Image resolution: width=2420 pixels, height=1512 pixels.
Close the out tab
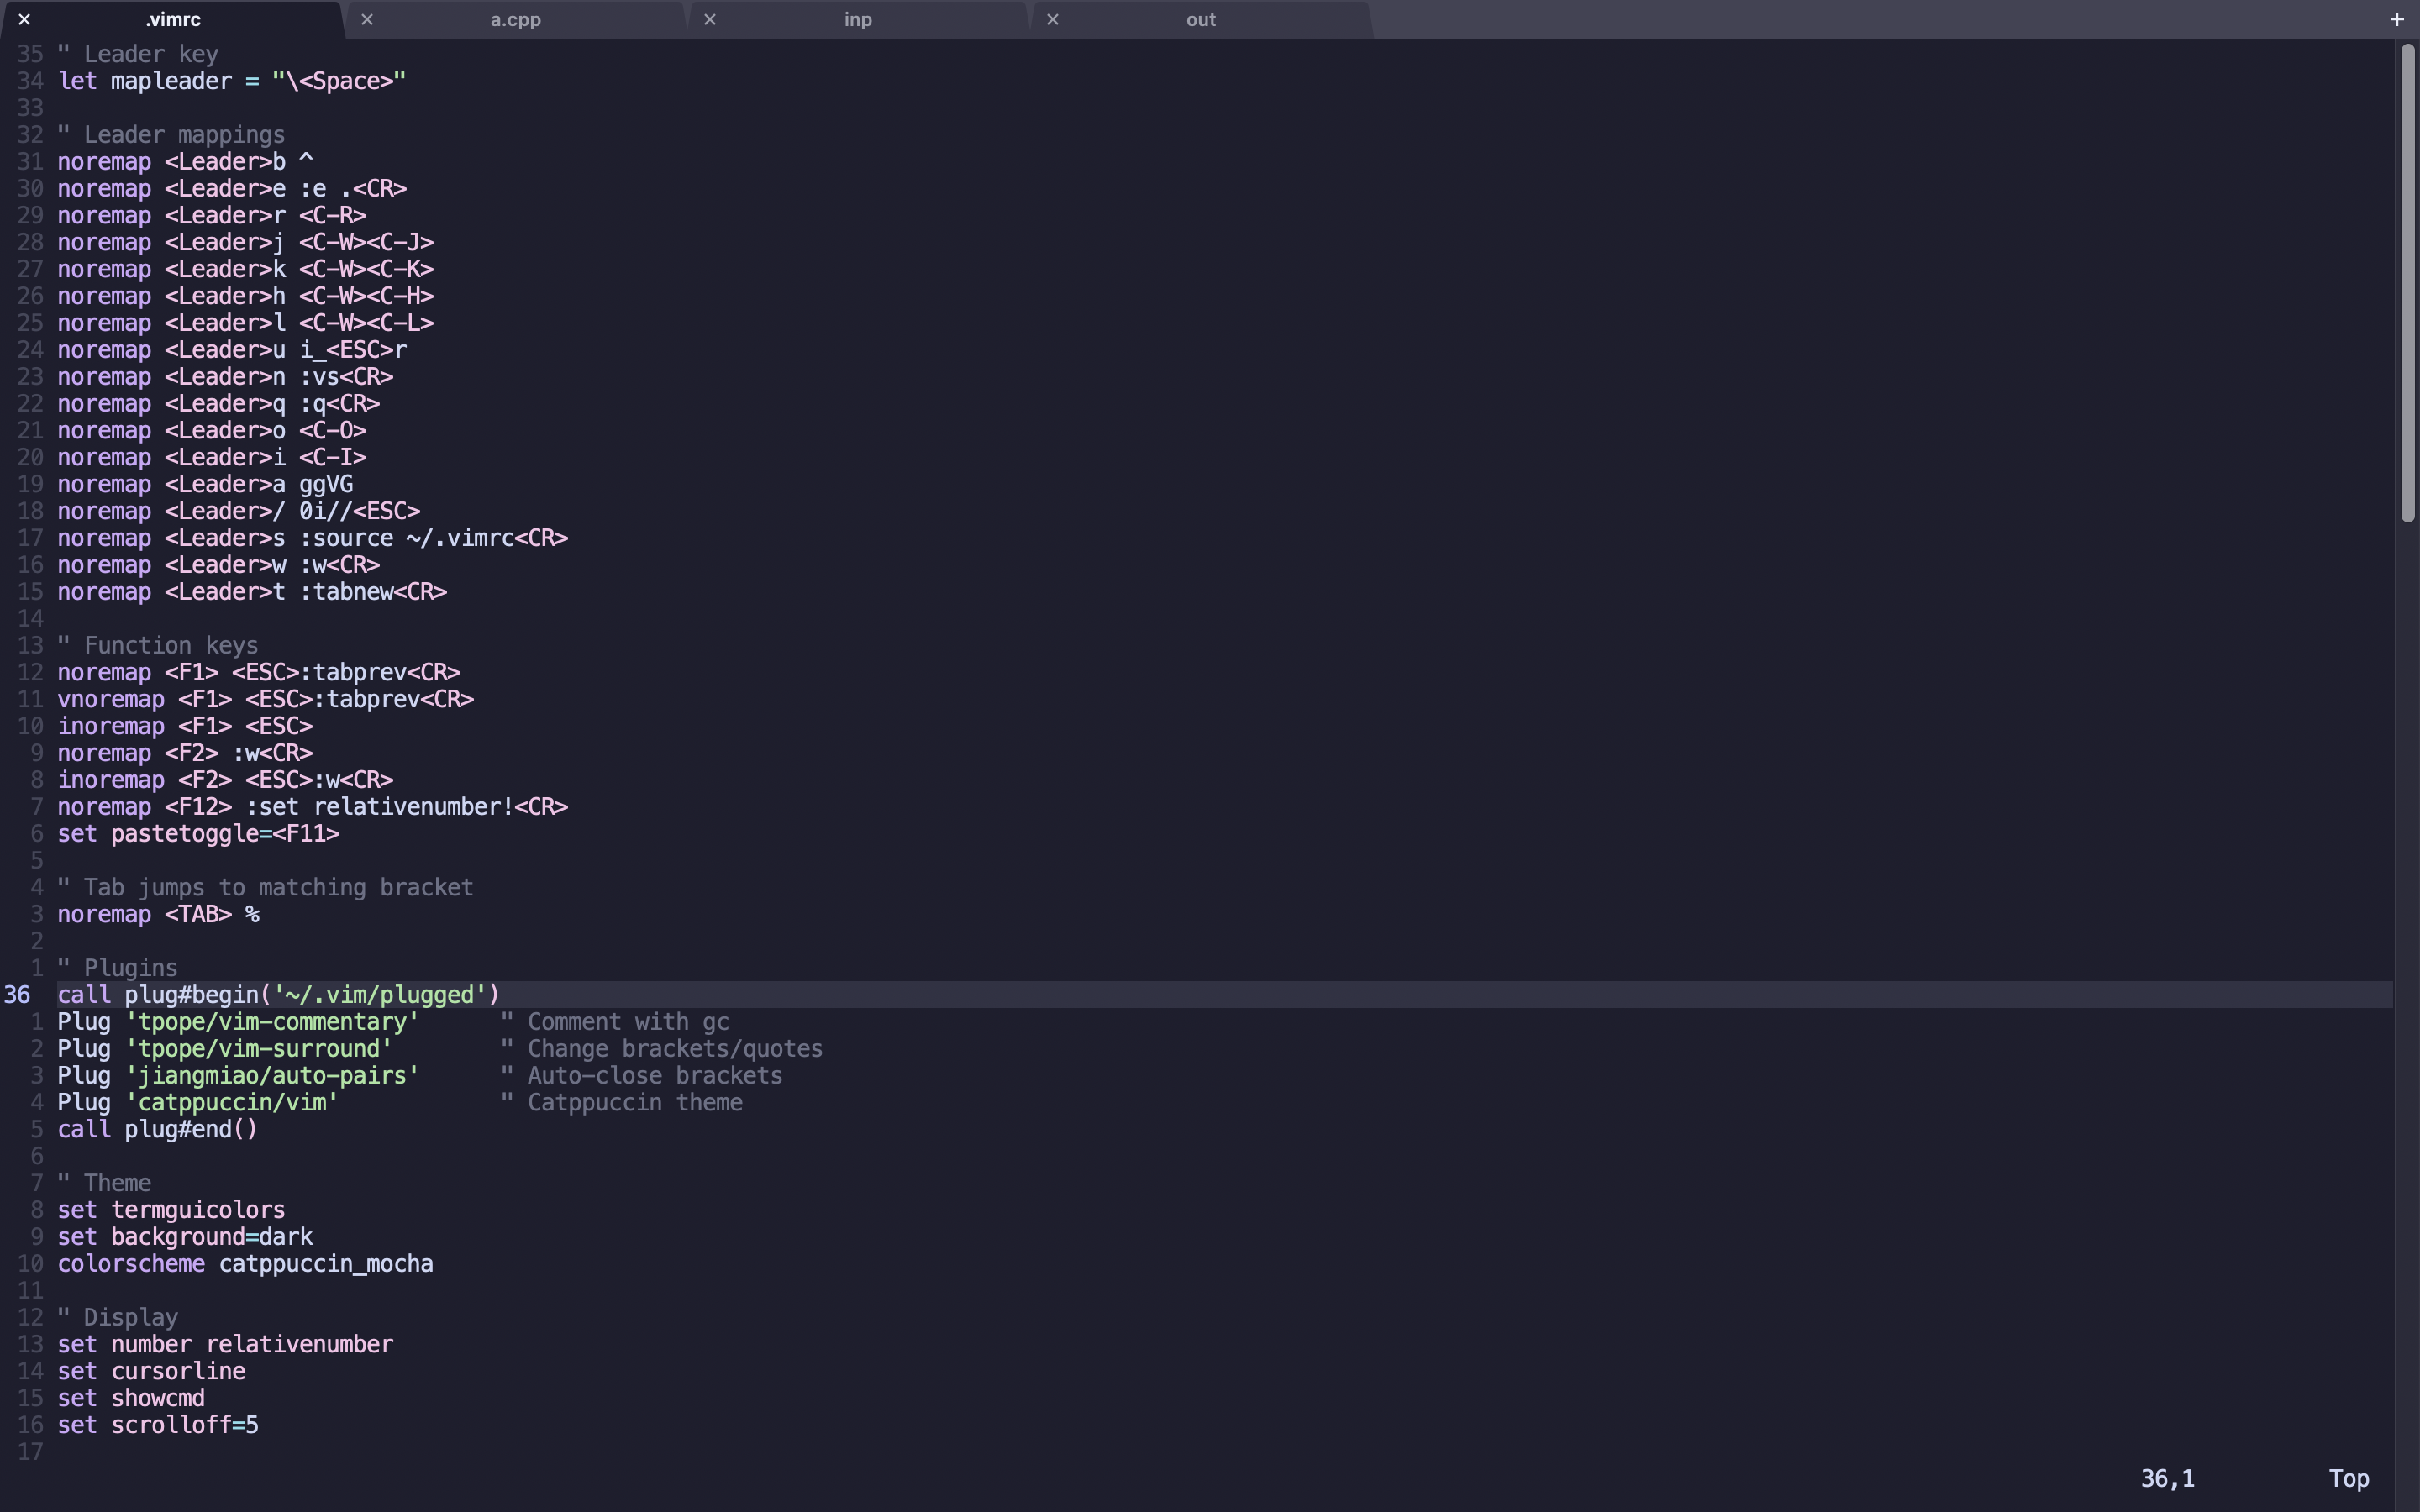(1052, 19)
